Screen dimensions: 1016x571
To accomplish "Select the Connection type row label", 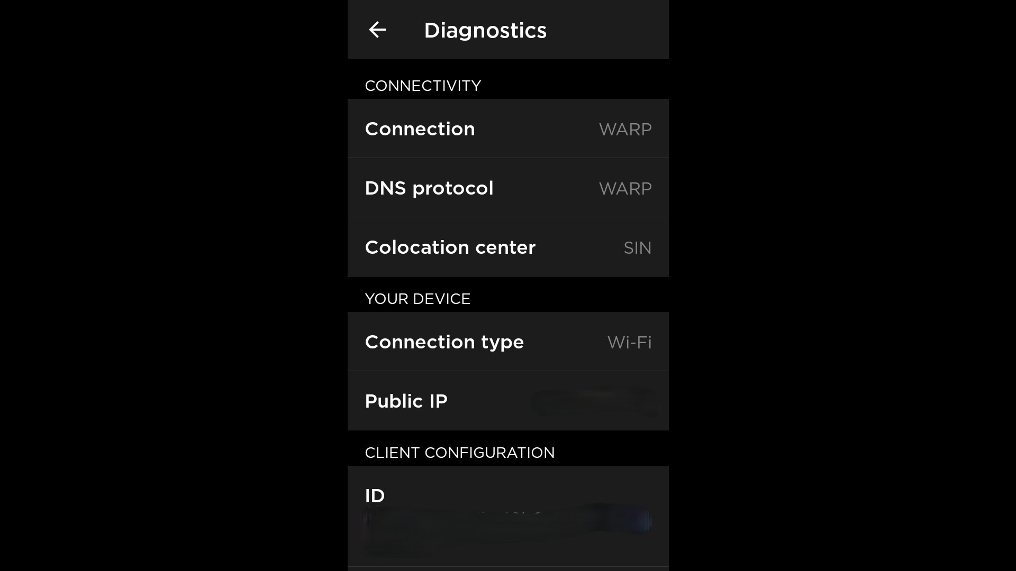I will coord(444,342).
